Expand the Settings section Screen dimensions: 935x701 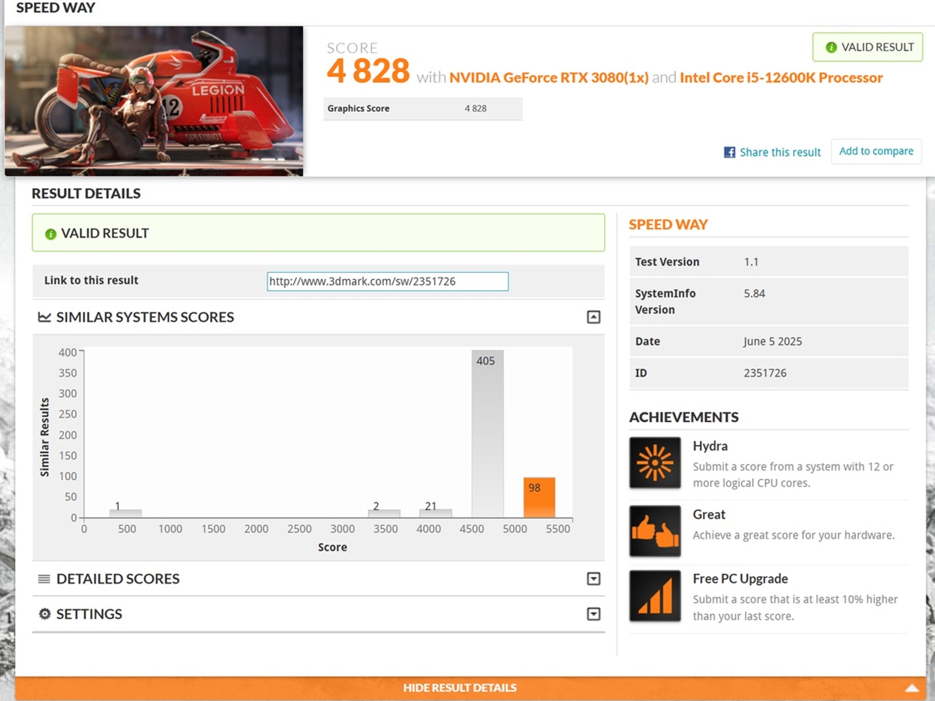pyautogui.click(x=594, y=614)
